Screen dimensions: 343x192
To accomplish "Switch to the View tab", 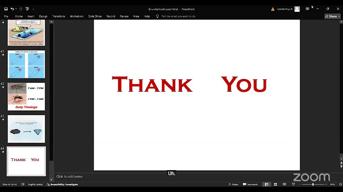I will 136,16.
